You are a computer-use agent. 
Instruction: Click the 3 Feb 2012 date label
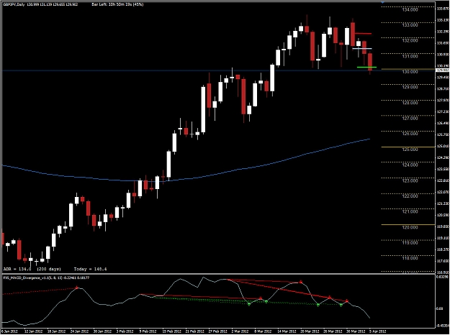pos(124,331)
